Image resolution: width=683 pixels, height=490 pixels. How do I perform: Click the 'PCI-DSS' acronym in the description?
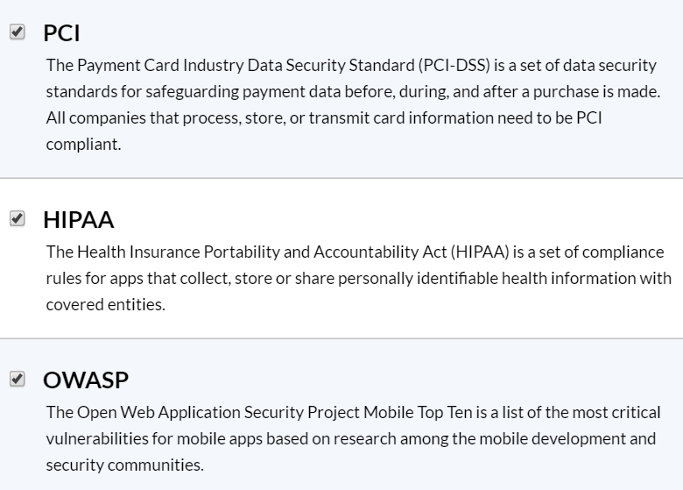pos(454,66)
